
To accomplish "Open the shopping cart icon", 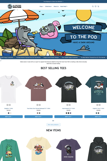I will (98, 6).
